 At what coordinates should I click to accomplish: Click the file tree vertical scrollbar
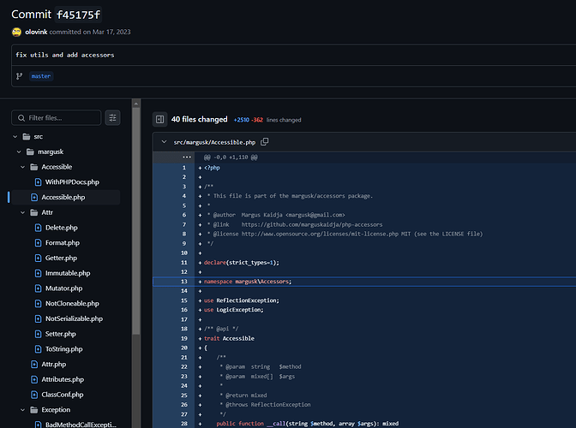pyautogui.click(x=136, y=257)
